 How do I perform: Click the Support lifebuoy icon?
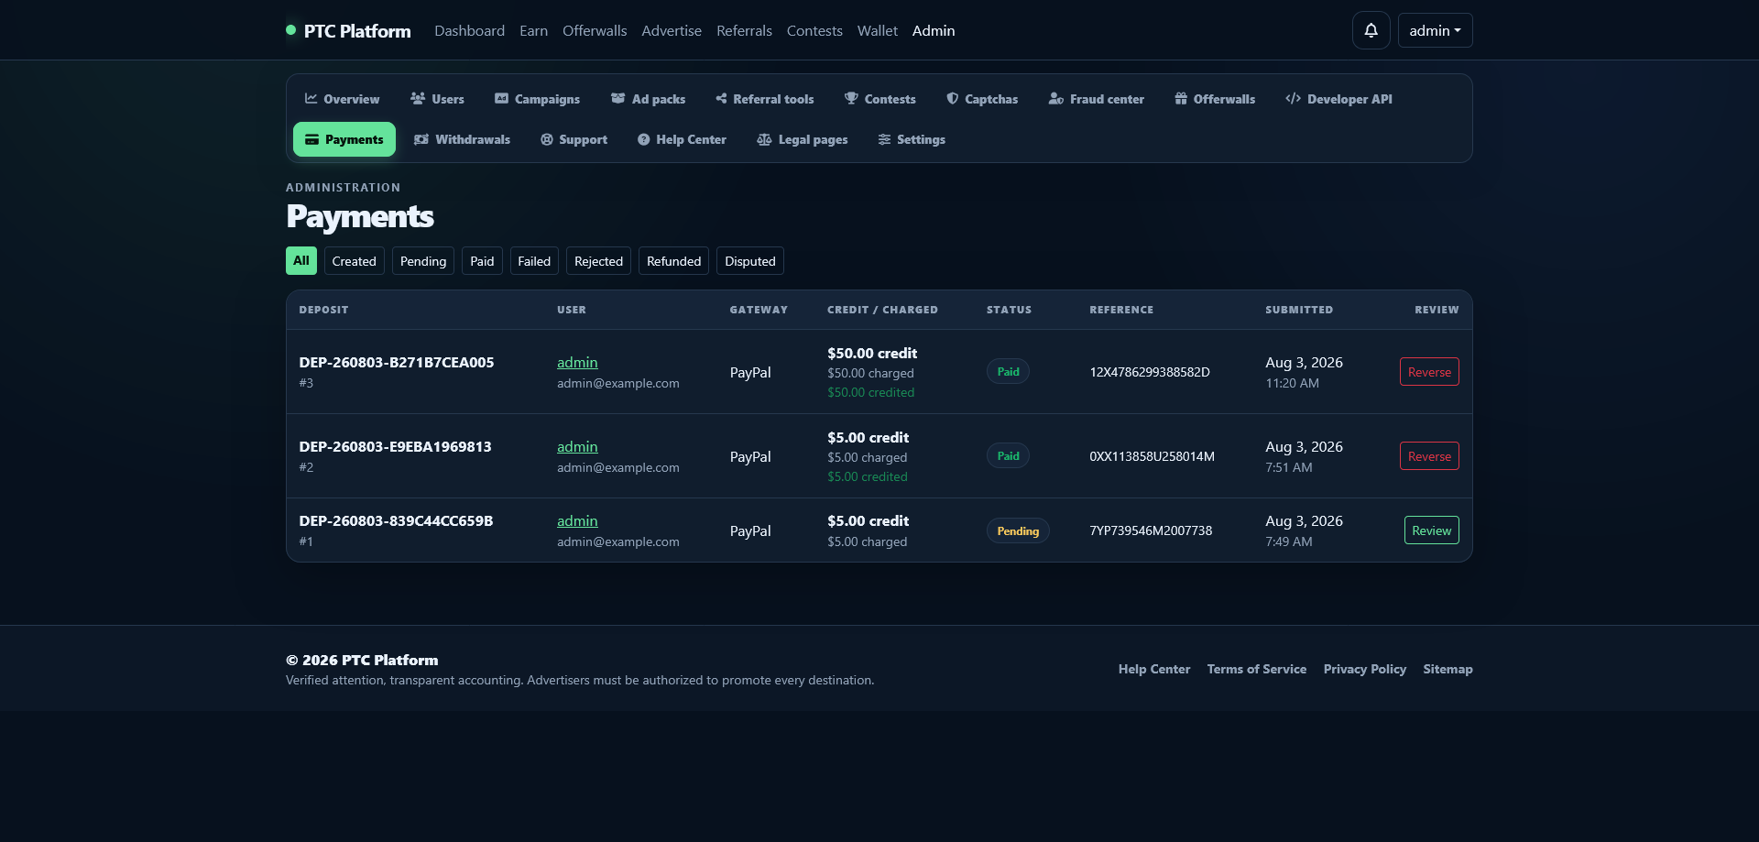pos(547,139)
